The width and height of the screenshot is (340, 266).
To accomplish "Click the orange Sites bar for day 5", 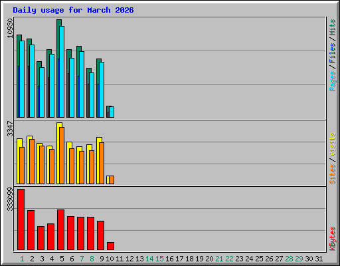I will coord(62,156).
